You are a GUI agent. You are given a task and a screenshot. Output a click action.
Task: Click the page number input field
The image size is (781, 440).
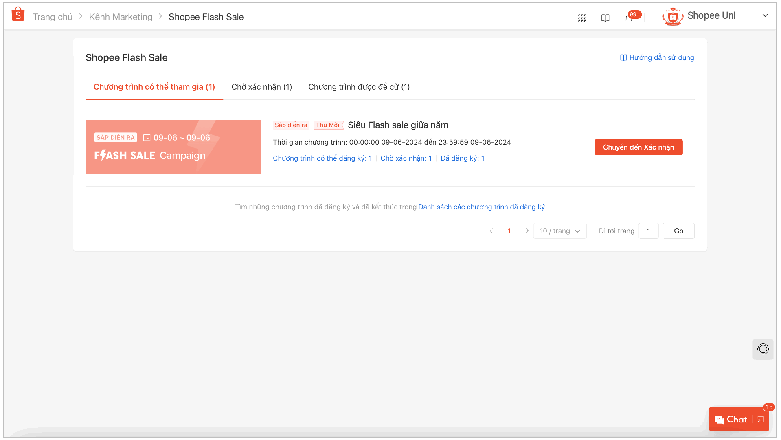648,231
